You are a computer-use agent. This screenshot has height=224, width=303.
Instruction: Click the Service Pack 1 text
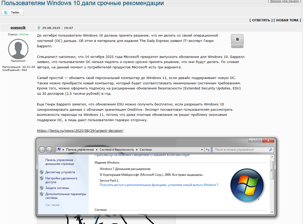click(109, 180)
